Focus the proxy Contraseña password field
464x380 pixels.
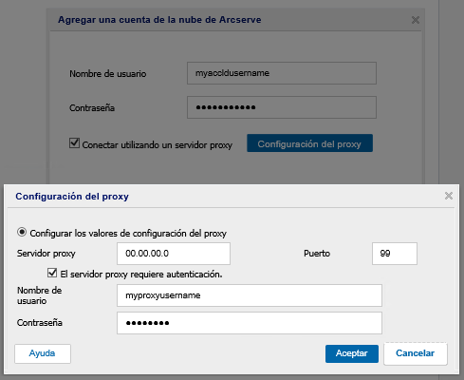250,323
